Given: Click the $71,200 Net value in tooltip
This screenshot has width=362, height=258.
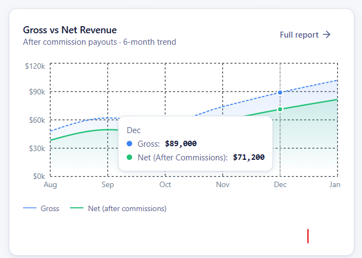Looking at the screenshot, I should pyautogui.click(x=248, y=158).
